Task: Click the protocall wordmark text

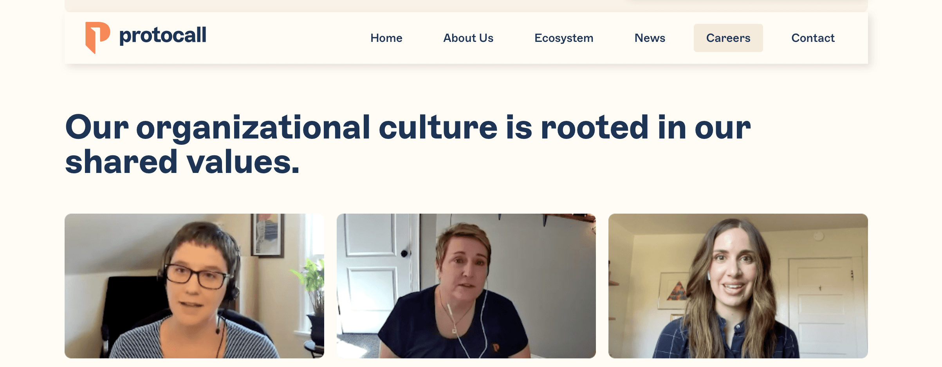Action: pos(162,36)
